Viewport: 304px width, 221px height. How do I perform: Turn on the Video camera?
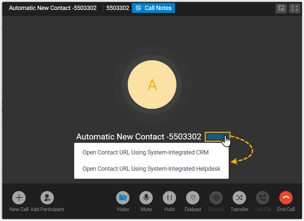tap(123, 198)
